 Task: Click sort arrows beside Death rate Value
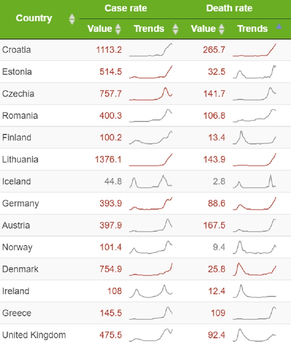click(221, 29)
